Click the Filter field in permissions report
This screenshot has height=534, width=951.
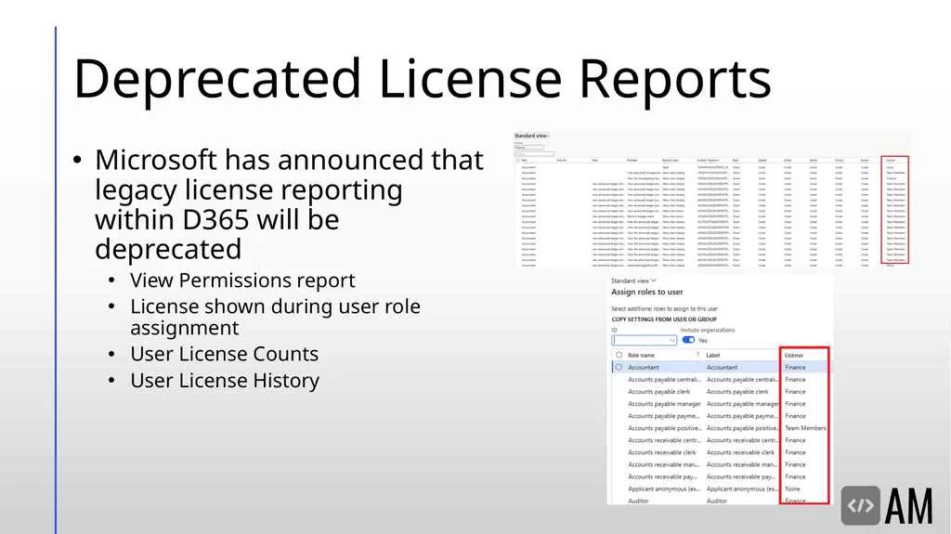tap(534, 153)
